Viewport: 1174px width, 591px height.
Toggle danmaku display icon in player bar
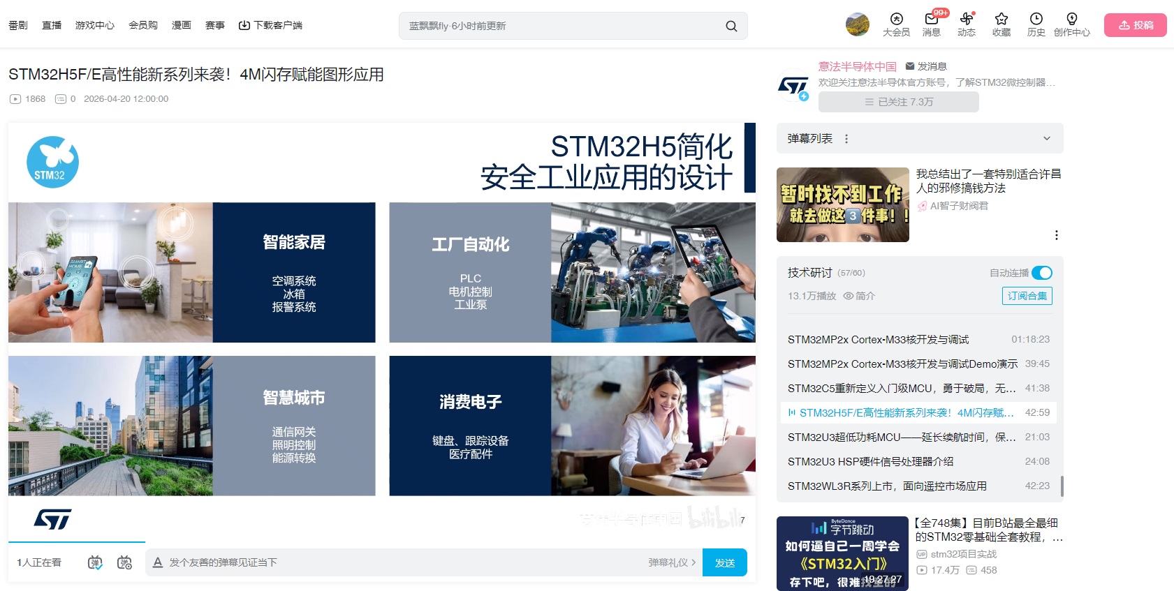pyautogui.click(x=95, y=562)
